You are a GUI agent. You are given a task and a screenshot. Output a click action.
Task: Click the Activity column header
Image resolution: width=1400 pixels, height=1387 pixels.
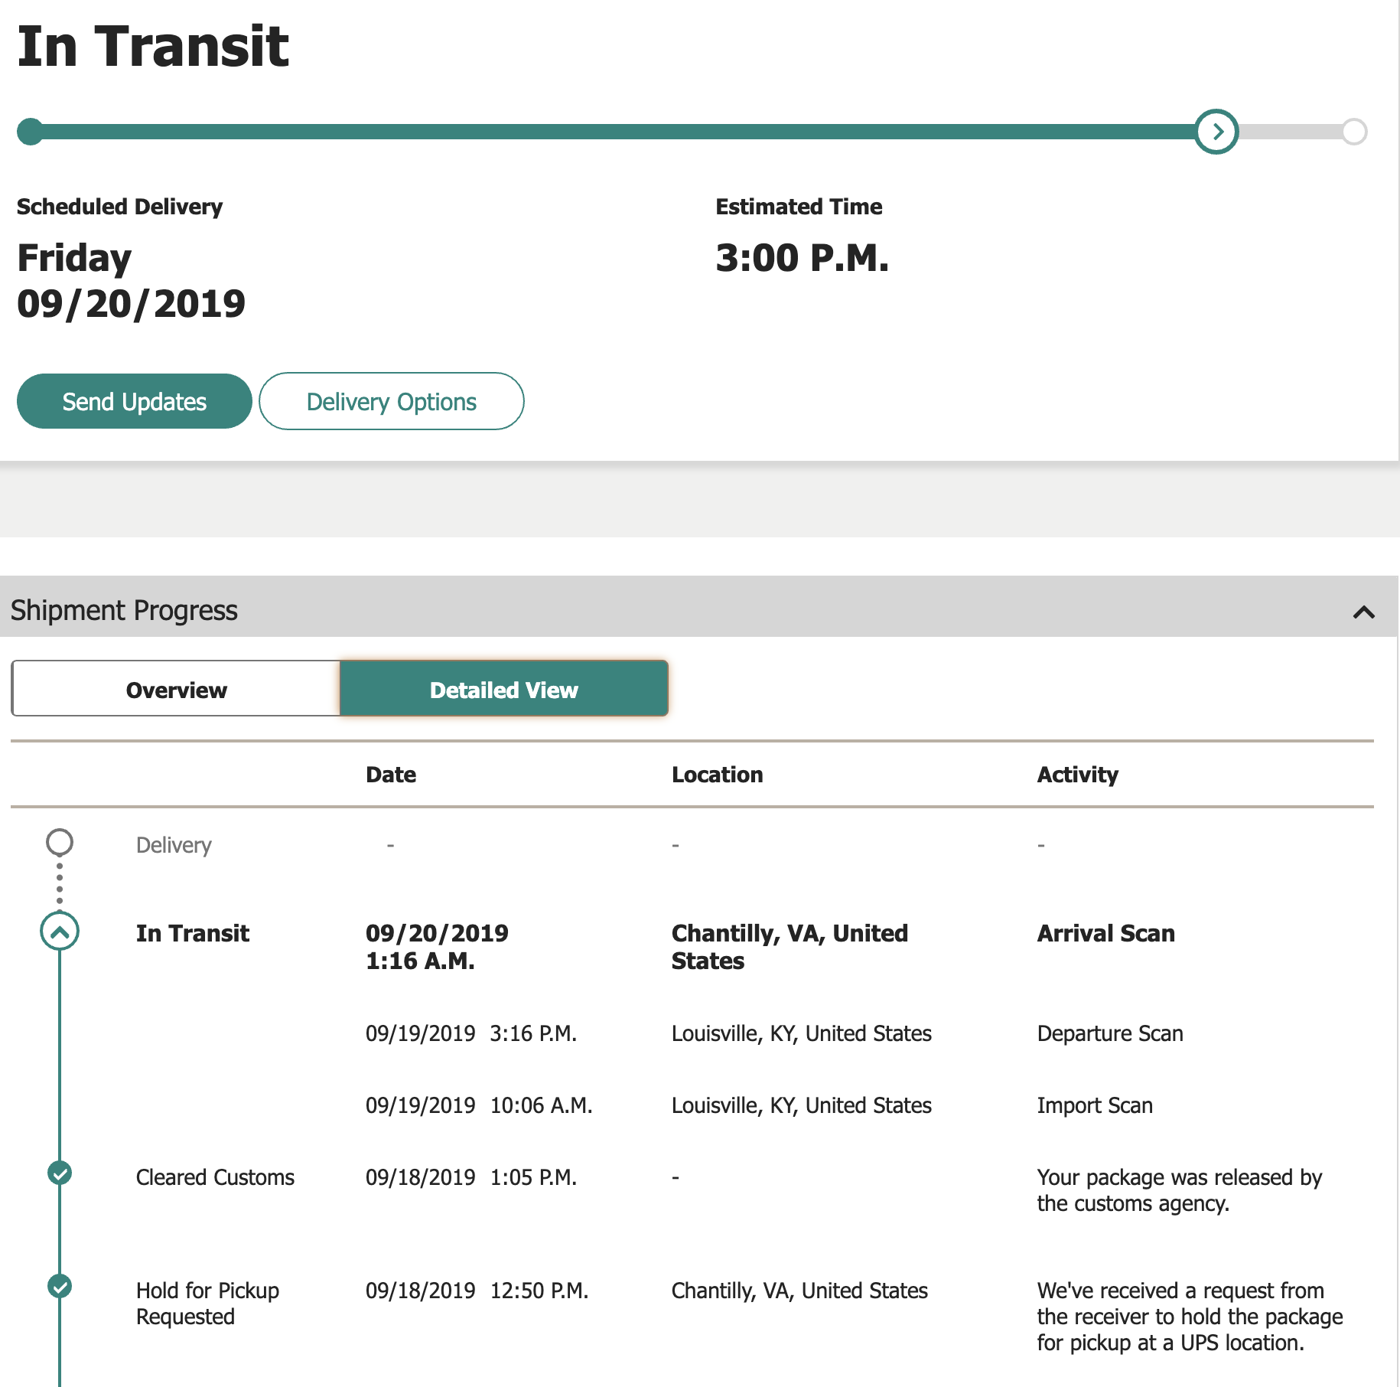tap(1078, 775)
